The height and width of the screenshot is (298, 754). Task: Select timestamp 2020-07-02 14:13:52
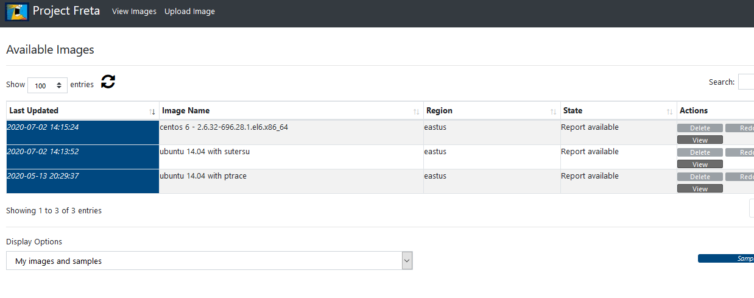pos(43,152)
